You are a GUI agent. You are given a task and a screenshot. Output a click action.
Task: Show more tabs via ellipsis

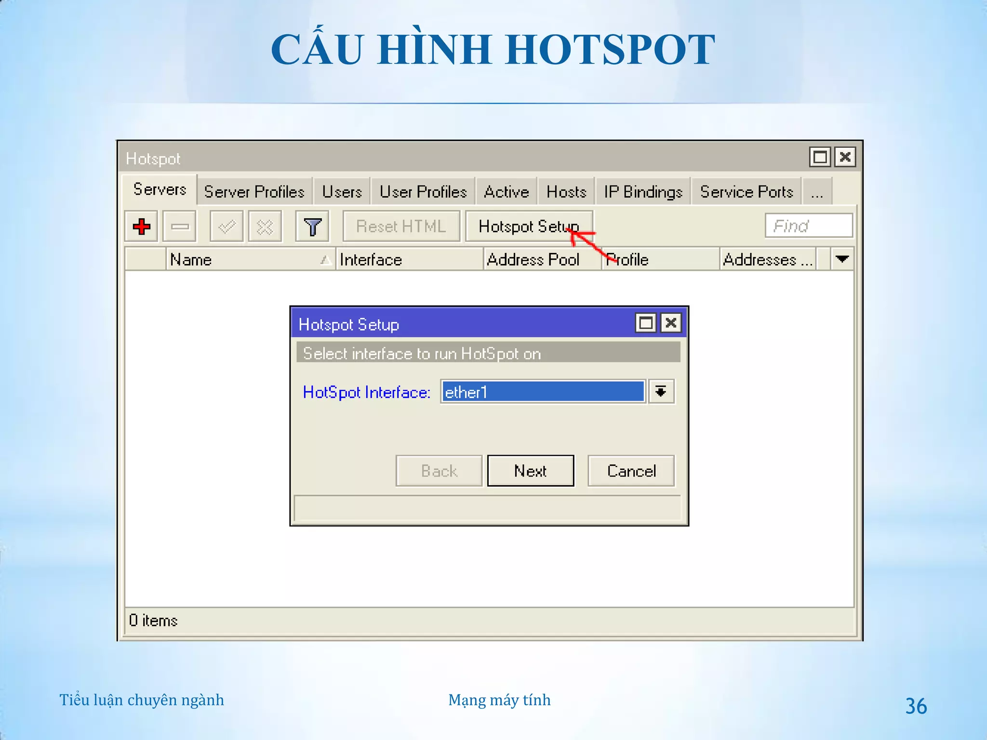click(x=817, y=192)
